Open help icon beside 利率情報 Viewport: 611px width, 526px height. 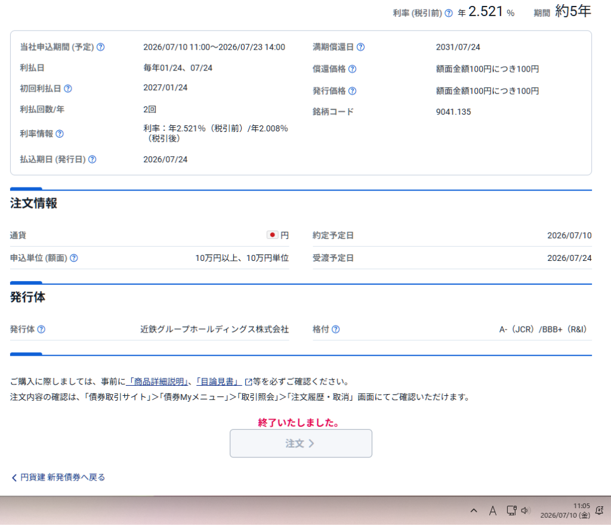60,134
